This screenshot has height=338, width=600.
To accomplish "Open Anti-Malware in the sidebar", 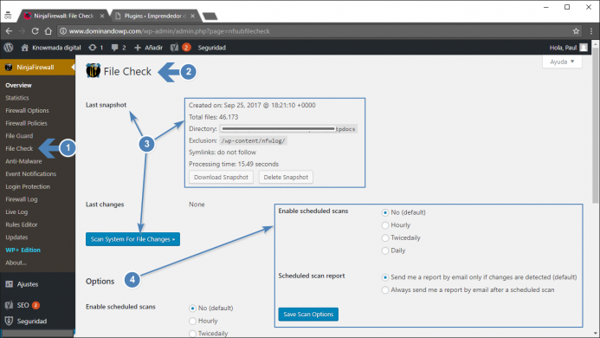I will tap(23, 161).
